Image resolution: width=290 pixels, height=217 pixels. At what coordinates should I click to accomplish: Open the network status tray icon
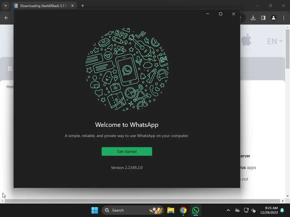pos(246,210)
